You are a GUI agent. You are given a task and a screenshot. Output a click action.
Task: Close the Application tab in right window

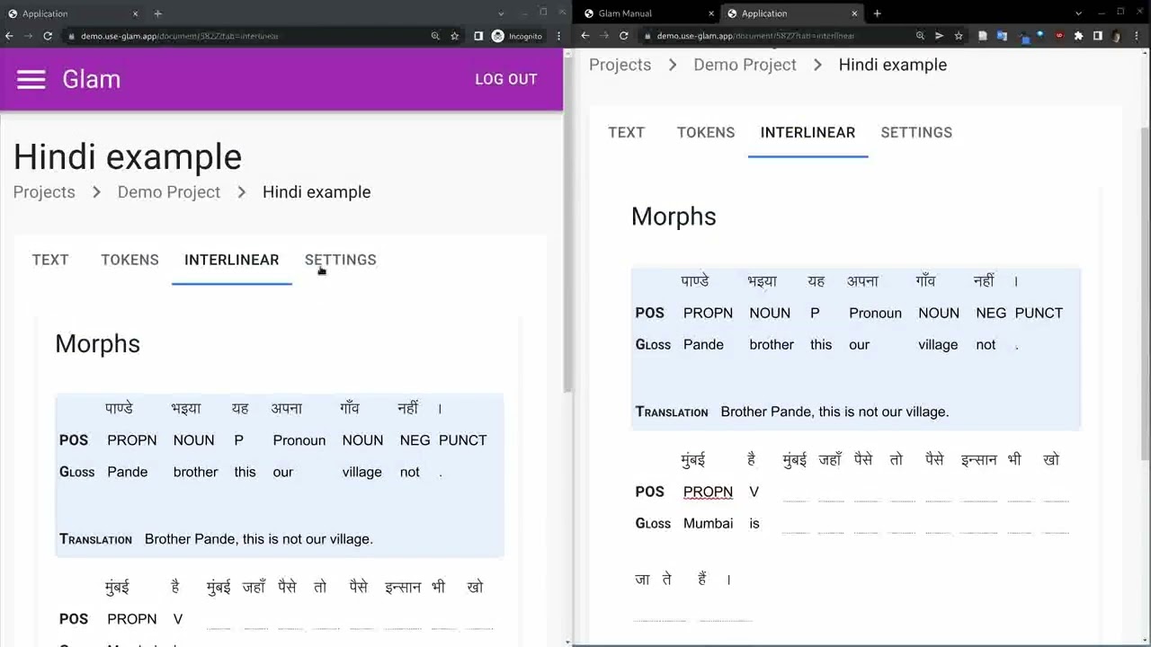[854, 13]
